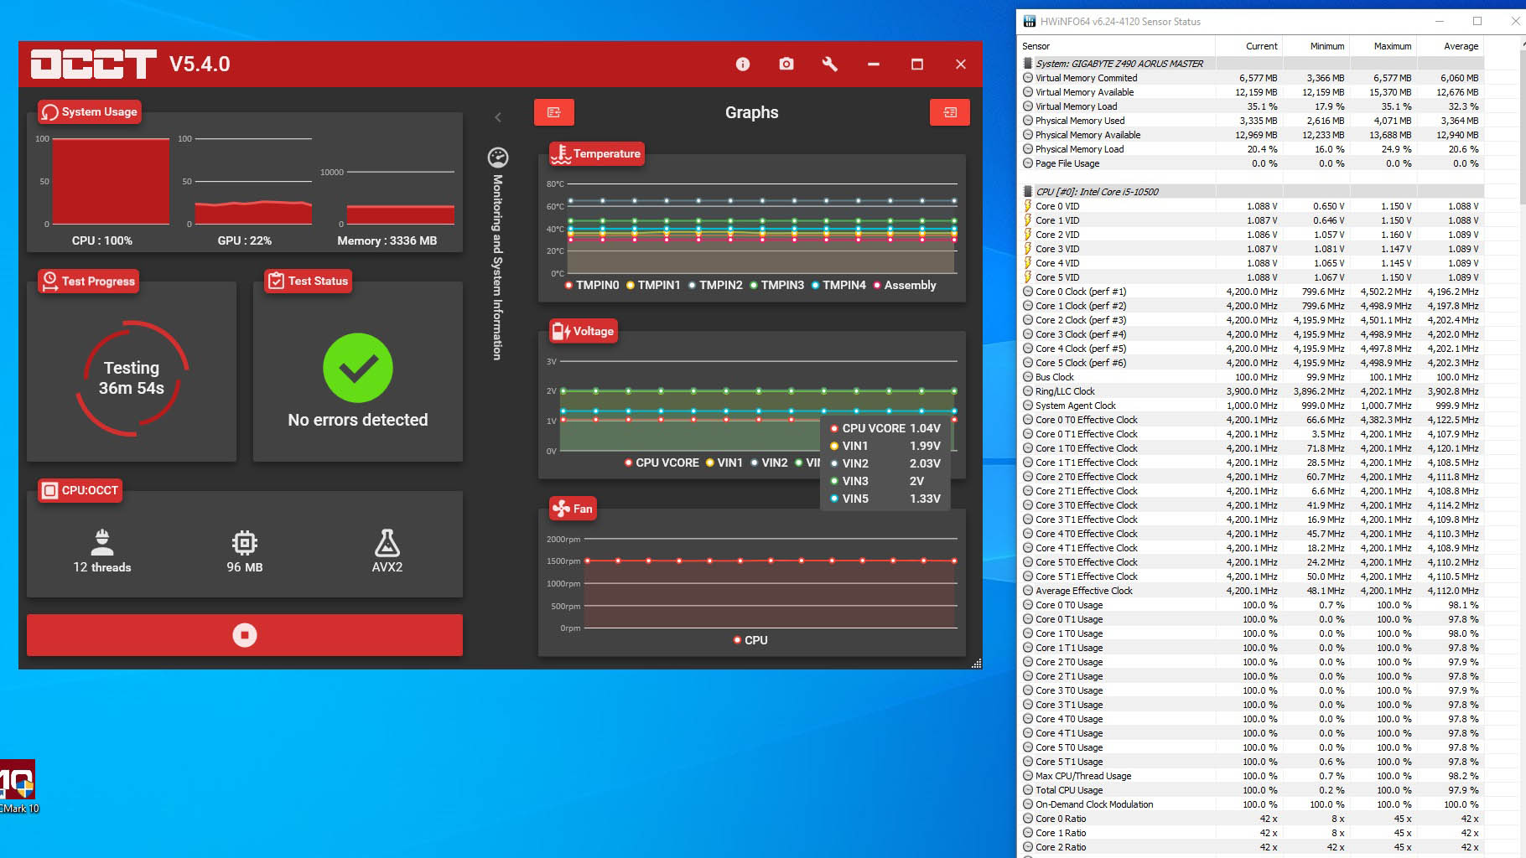Click the Test Status clipboard icon

tap(276, 281)
